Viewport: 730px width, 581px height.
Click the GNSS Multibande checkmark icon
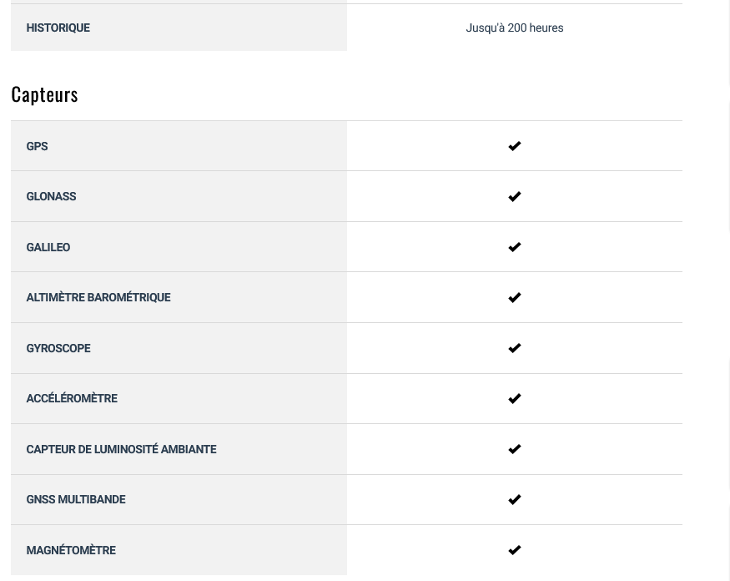(x=514, y=499)
